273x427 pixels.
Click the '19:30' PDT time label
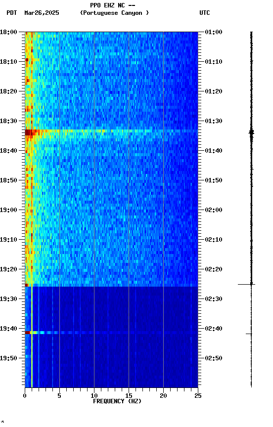click(x=8, y=299)
